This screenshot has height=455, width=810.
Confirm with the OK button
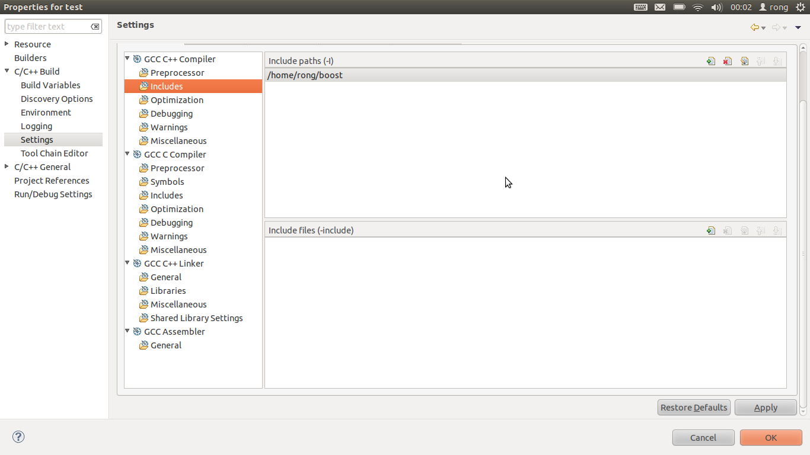click(771, 438)
